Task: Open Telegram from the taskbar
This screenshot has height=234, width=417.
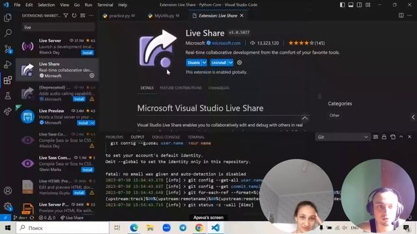Action: 183,227
